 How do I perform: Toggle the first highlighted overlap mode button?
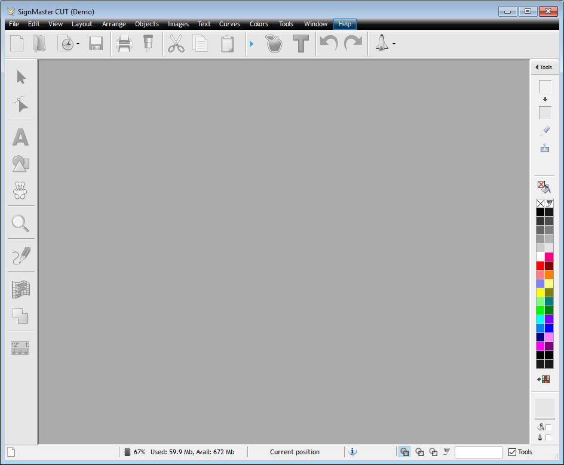click(404, 452)
